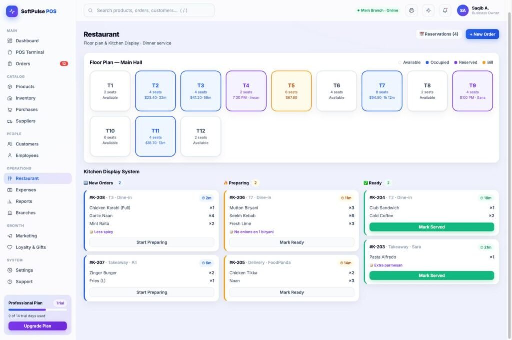Click the Dashboard icon in the sidebar

[x=10, y=41]
